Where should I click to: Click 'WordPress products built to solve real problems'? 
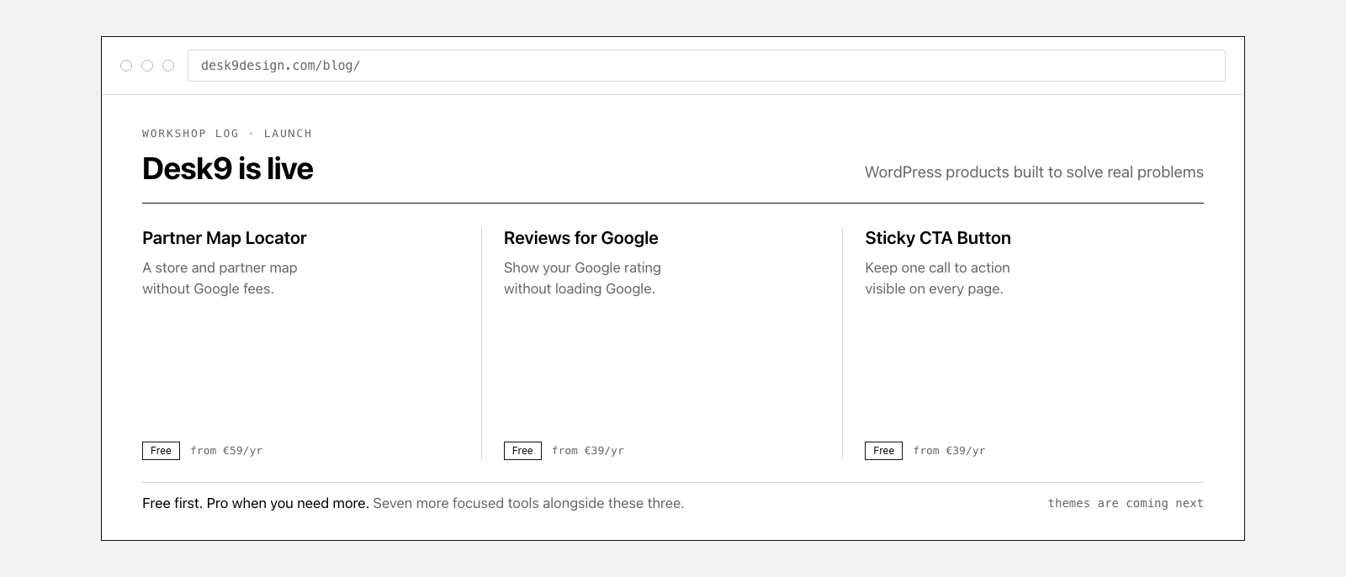[1034, 172]
